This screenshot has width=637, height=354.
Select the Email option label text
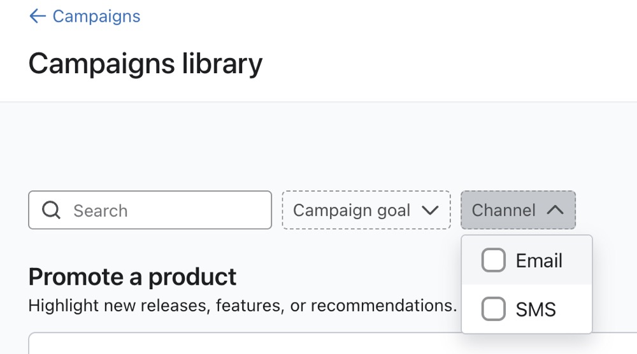539,260
